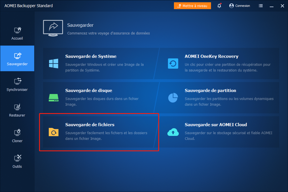Click the 'Sauvegarder les disques durs' description

(x=102, y=102)
